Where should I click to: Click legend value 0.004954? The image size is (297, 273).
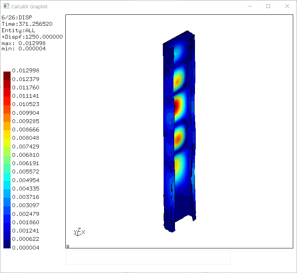(x=26, y=180)
